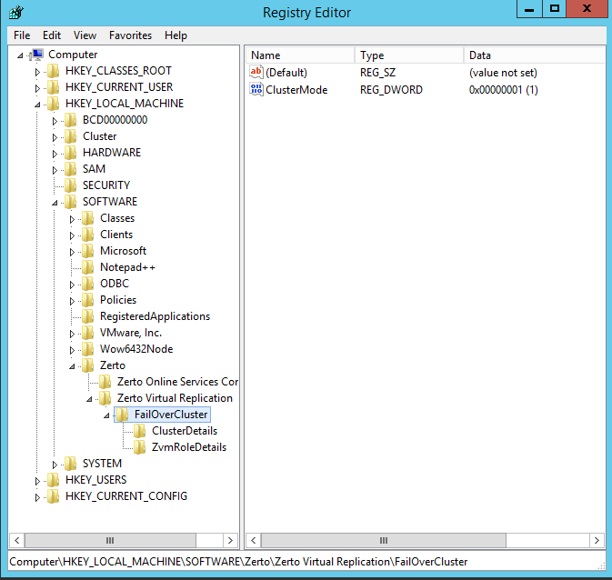This screenshot has height=580, width=612.
Task: Expand the Microsoft key arrow
Action: tap(72, 252)
